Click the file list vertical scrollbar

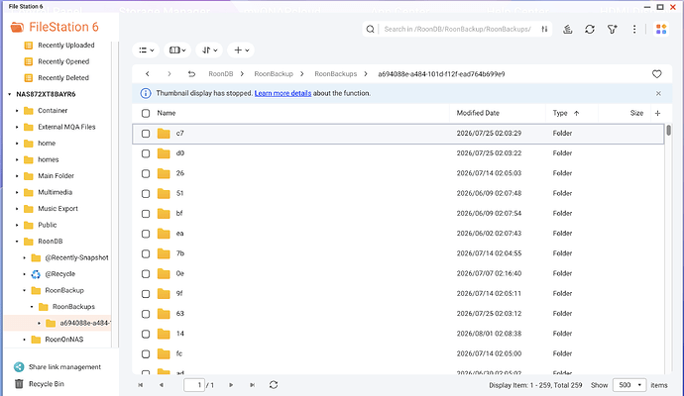pos(668,131)
